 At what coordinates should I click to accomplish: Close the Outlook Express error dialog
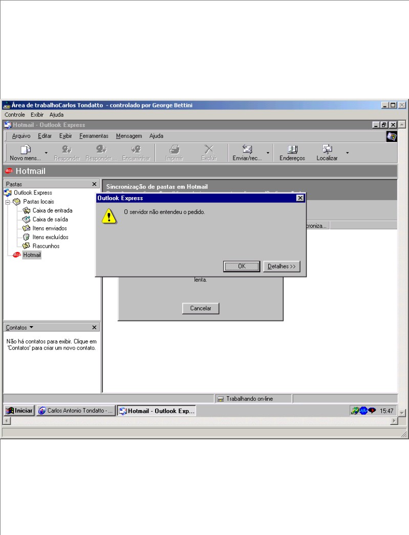click(300, 198)
